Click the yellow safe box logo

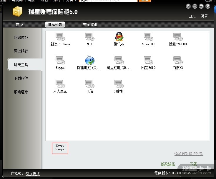coord(17,12)
